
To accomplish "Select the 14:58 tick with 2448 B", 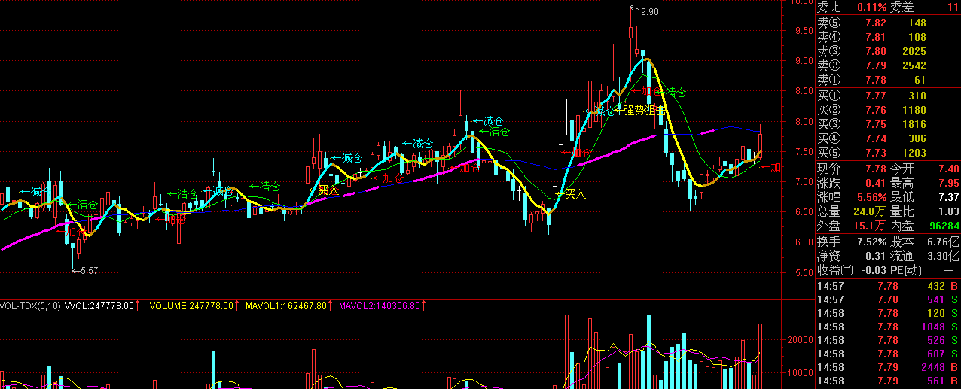I will pyautogui.click(x=889, y=367).
